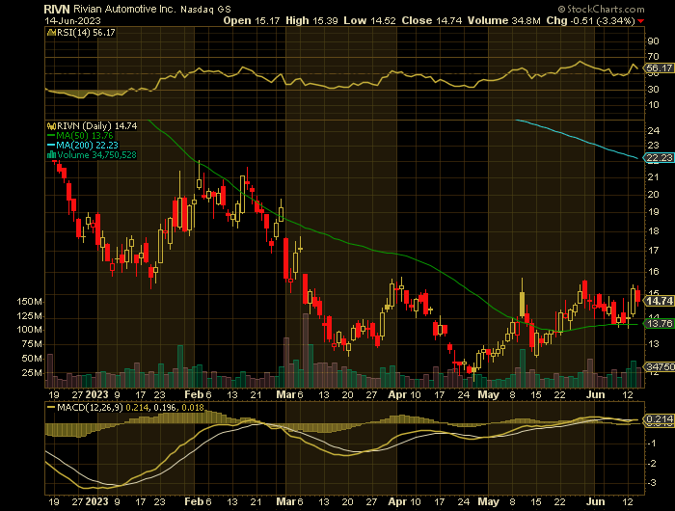Click the -3 level on MACD axis

click(652, 483)
